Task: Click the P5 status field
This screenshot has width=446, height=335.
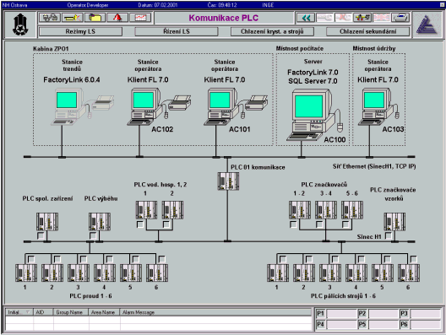Action: click(383, 324)
